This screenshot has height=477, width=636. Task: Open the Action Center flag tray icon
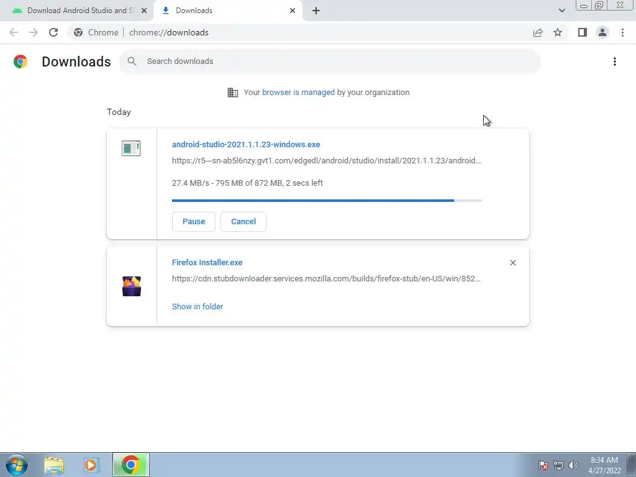pos(543,465)
